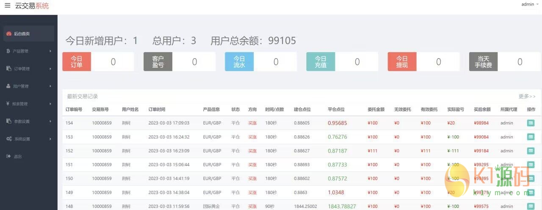
Task: Toggle the hamburger sidebar menu icon
Action: coord(7,6)
